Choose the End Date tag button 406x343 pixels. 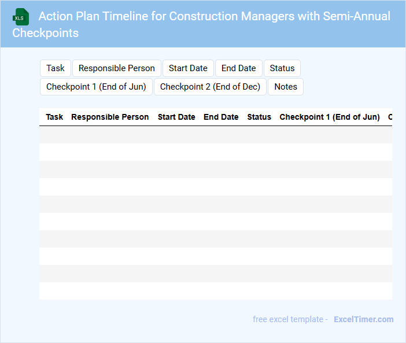pos(238,68)
